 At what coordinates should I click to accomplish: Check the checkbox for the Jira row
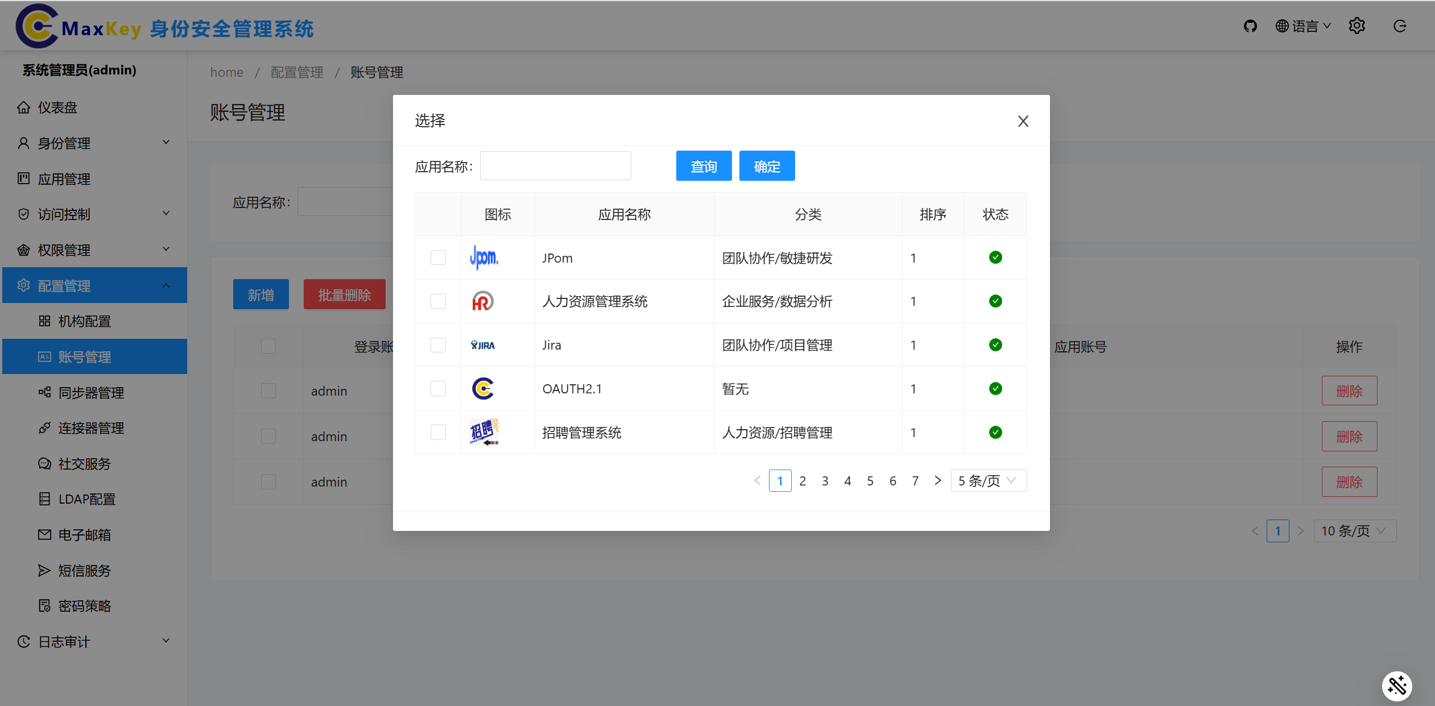(437, 344)
